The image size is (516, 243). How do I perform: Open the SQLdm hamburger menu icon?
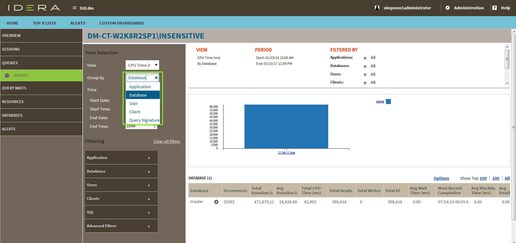[74, 8]
